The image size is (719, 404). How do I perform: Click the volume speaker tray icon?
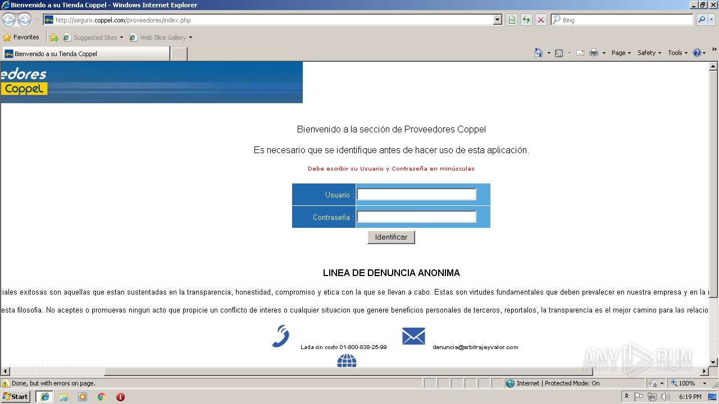666,397
